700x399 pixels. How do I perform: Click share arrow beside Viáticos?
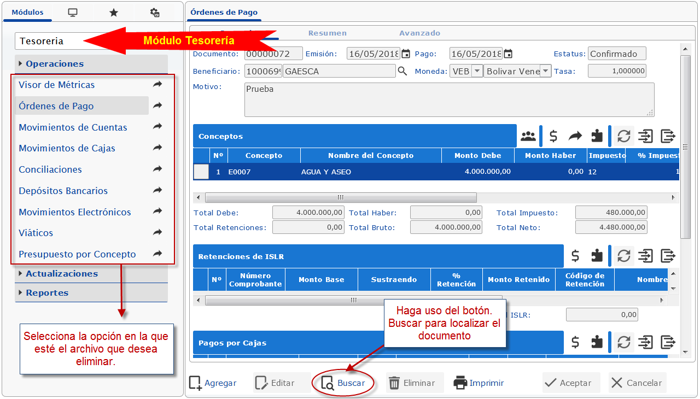click(x=157, y=233)
